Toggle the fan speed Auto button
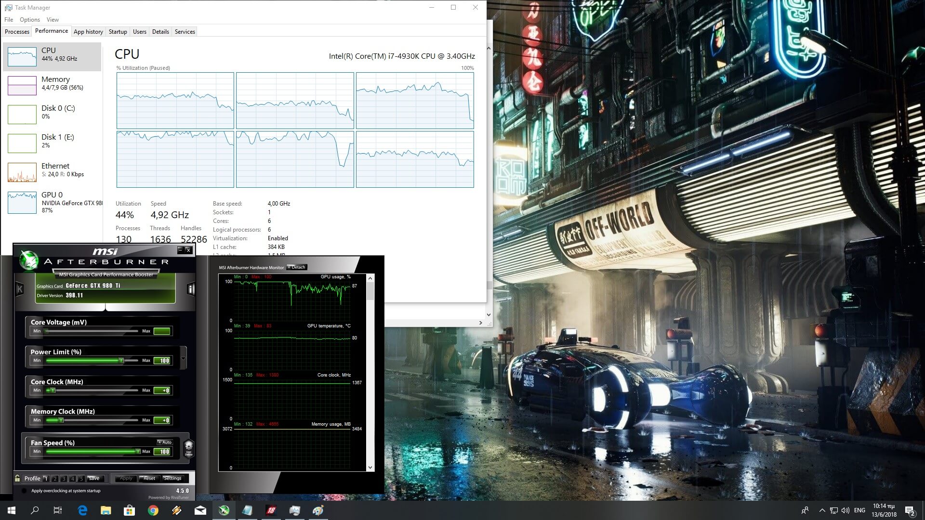The image size is (925, 520). 165,442
